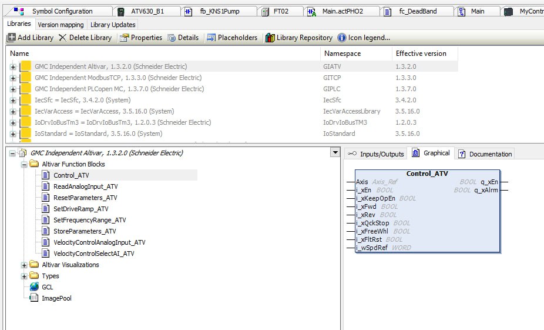Click the Symbol Configuration tab icon
Viewport: 544px width, 330px height.
(19, 11)
